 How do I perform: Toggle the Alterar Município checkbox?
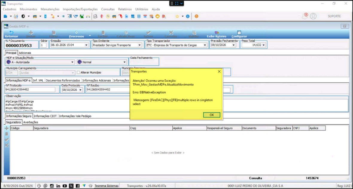pos(78,72)
